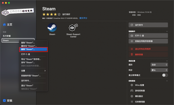Click 打开 C: 盘 button in right panel
This screenshot has height=105, width=174.
point(148,36)
